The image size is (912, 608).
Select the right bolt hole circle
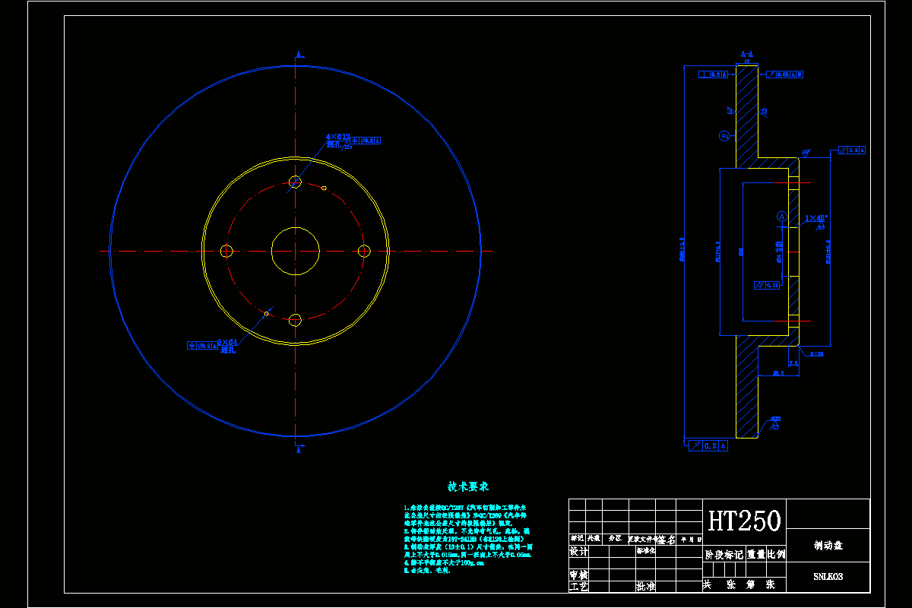coord(364,251)
